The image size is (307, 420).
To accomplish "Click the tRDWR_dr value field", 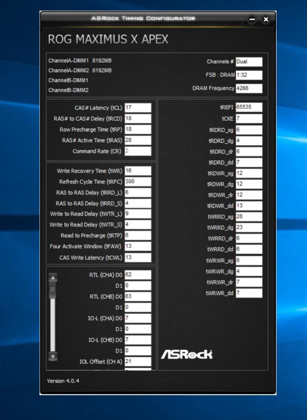I will [x=249, y=195].
